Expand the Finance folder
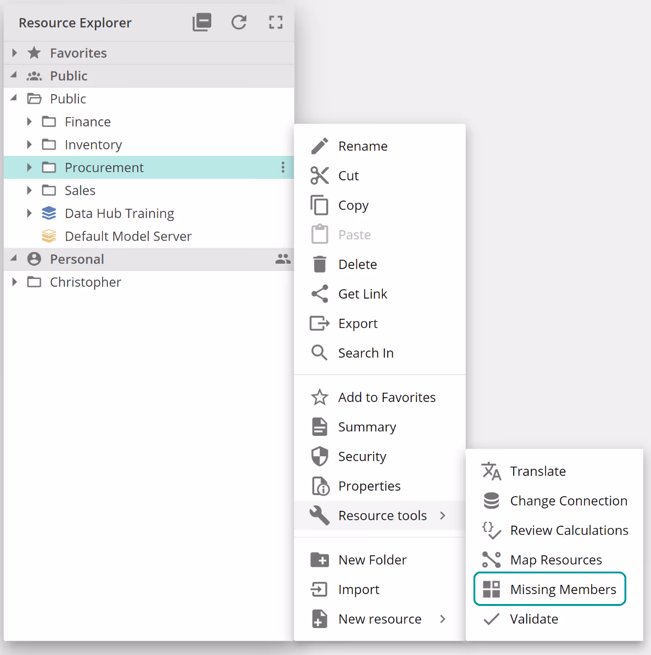 point(29,122)
